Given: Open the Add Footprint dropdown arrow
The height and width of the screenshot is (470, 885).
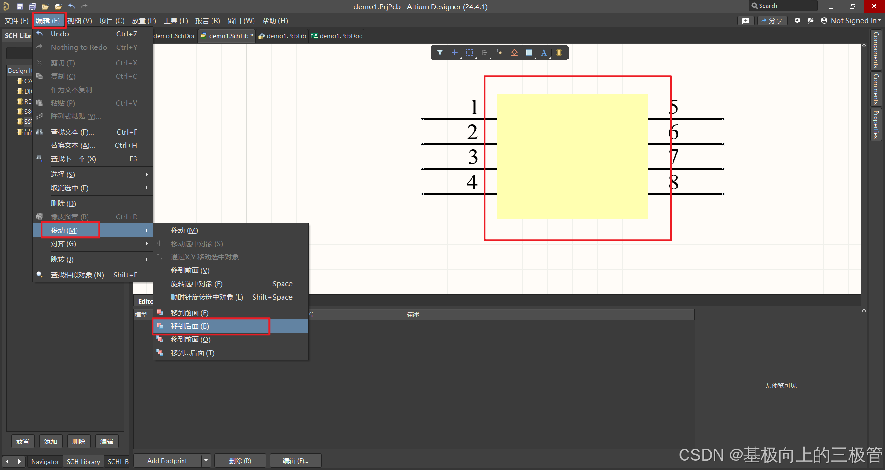Looking at the screenshot, I should click(206, 461).
